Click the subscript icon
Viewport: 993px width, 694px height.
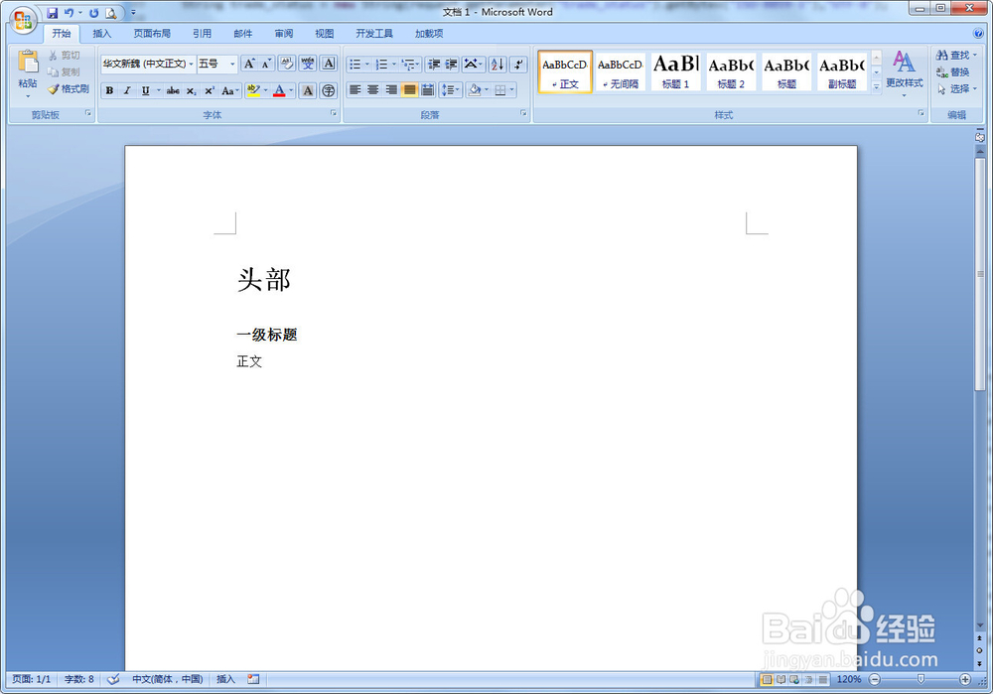point(190,90)
